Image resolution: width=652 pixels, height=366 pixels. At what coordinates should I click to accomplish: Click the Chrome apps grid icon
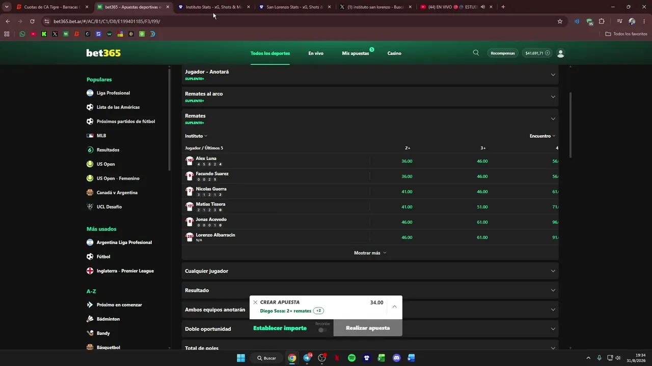(x=7, y=34)
